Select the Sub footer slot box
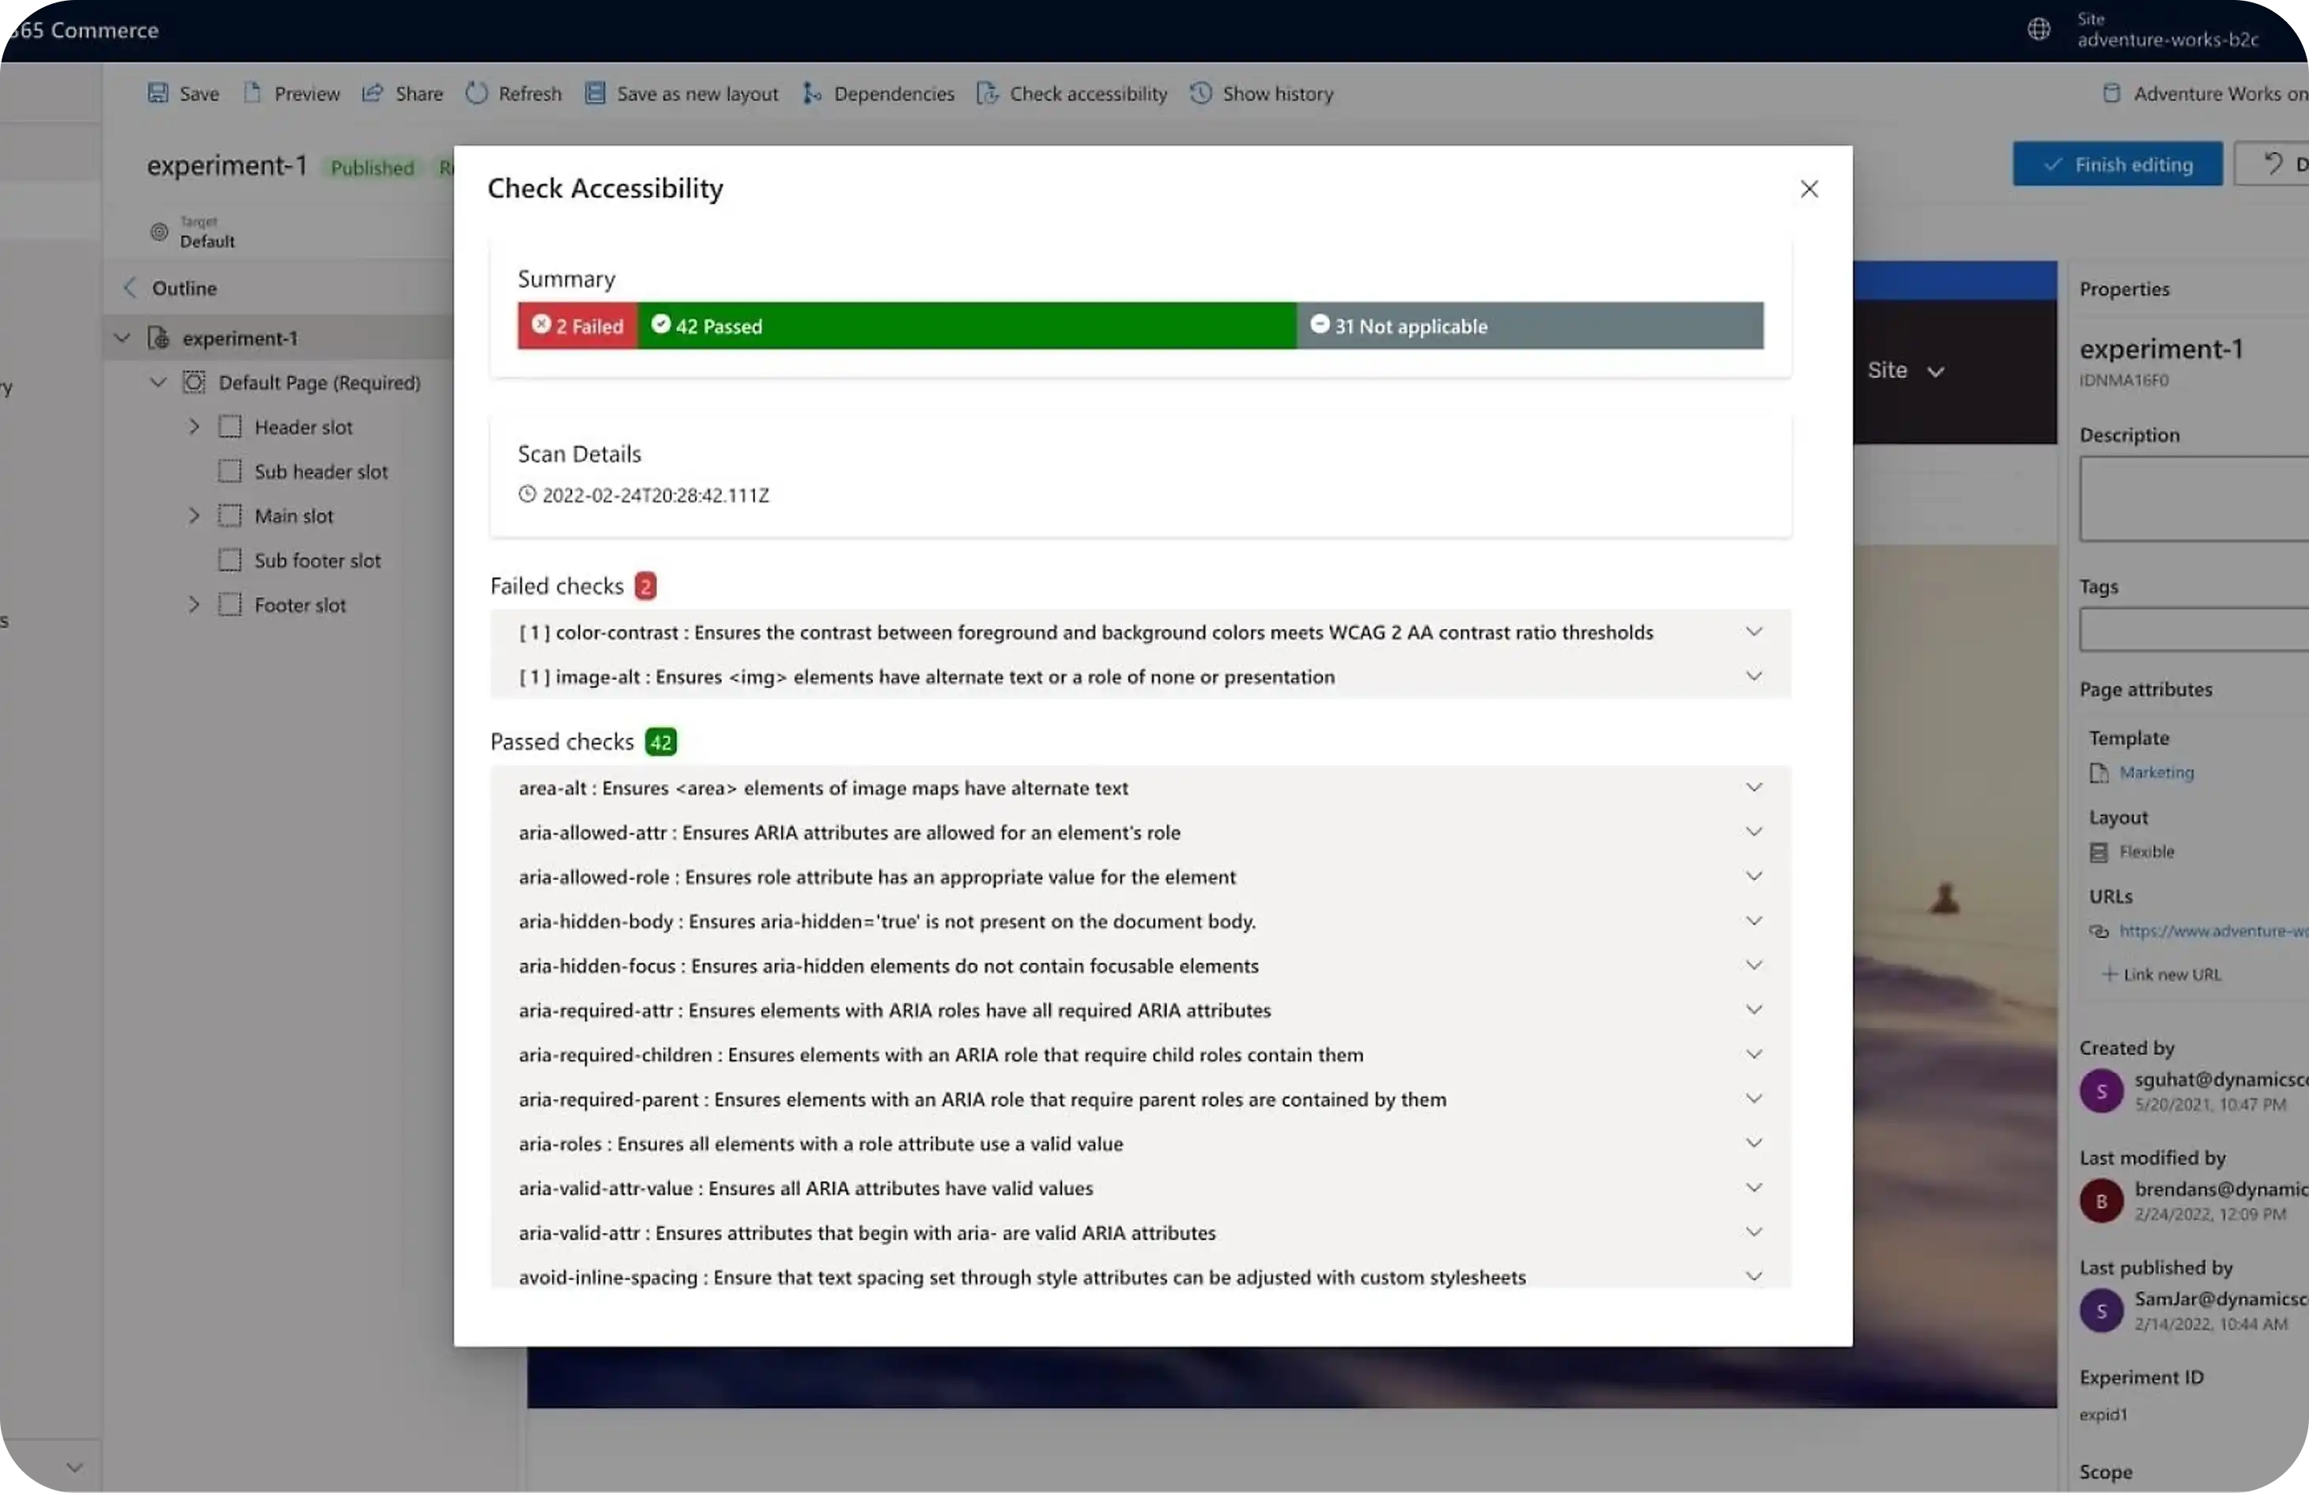2309x1493 pixels. point(230,561)
